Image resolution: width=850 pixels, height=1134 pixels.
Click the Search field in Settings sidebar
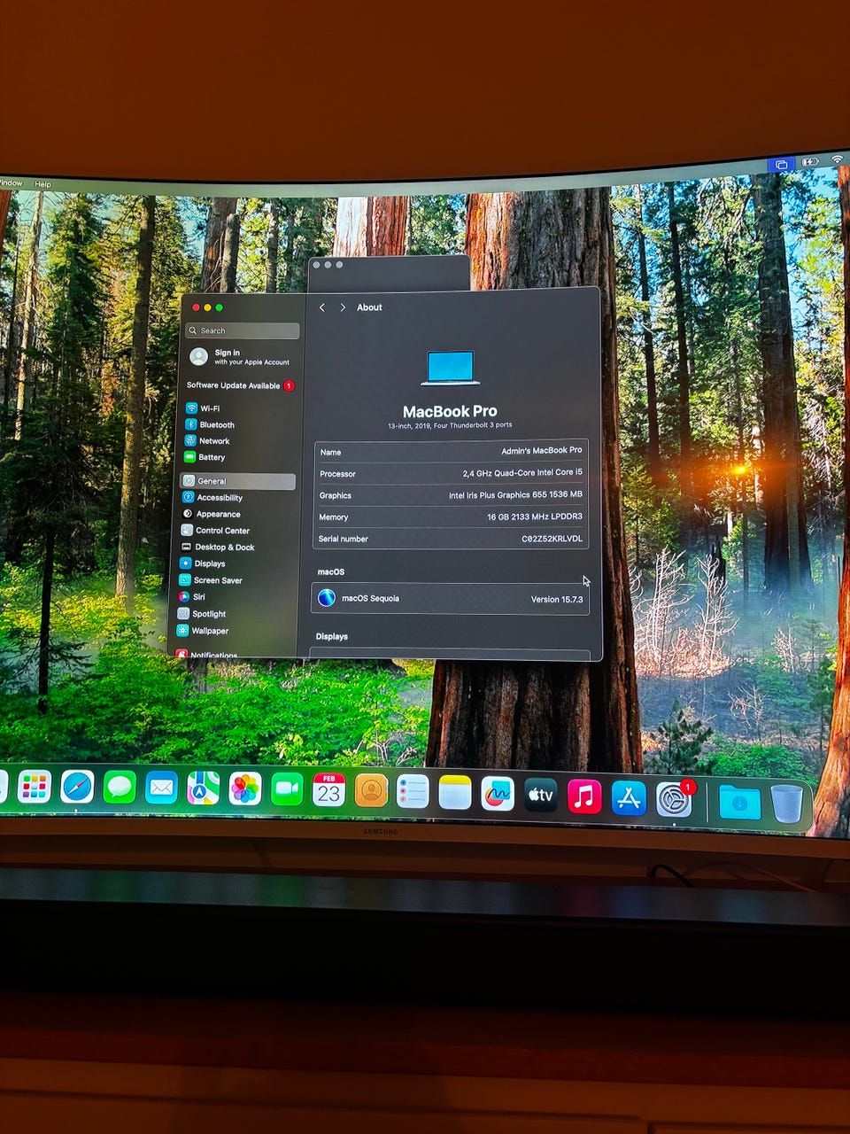tap(242, 330)
